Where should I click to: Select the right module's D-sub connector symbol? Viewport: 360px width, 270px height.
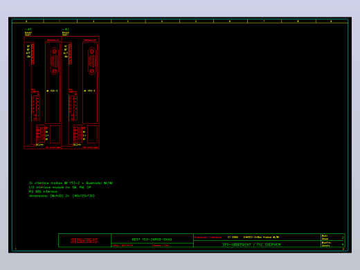coord(92,61)
